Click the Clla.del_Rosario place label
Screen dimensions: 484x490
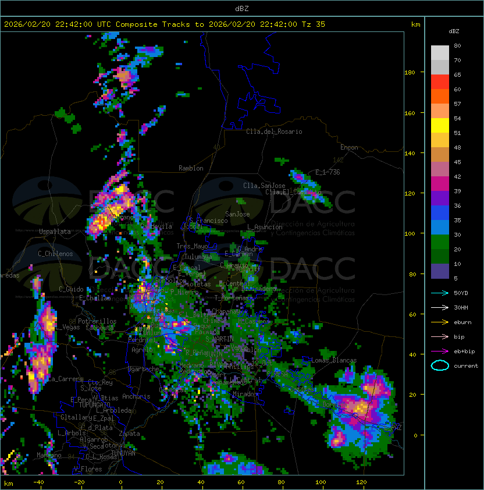click(x=274, y=132)
